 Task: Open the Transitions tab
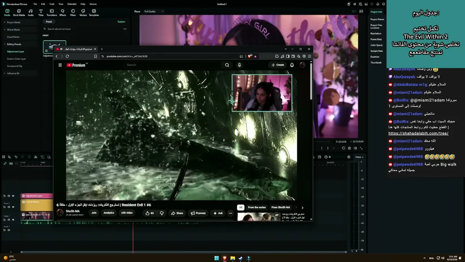click(52, 13)
